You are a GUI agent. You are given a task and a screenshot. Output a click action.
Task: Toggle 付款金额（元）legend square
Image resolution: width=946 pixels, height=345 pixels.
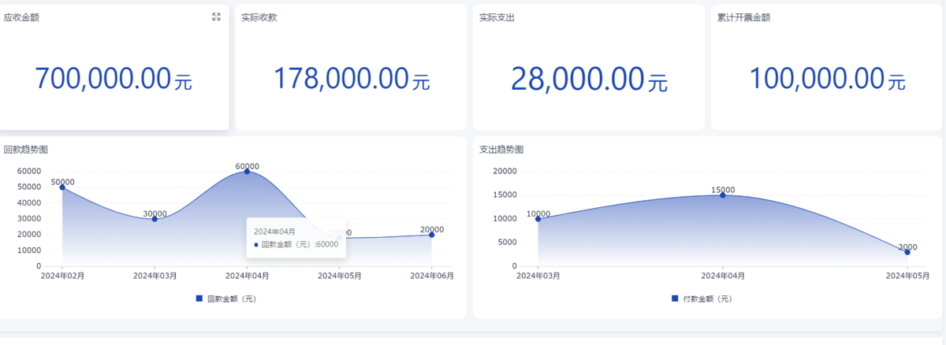click(675, 299)
